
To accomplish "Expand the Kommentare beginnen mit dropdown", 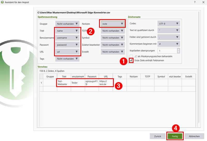I will pos(168,44).
